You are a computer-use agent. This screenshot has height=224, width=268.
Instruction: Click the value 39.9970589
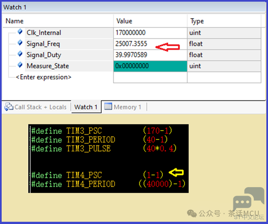(131, 55)
